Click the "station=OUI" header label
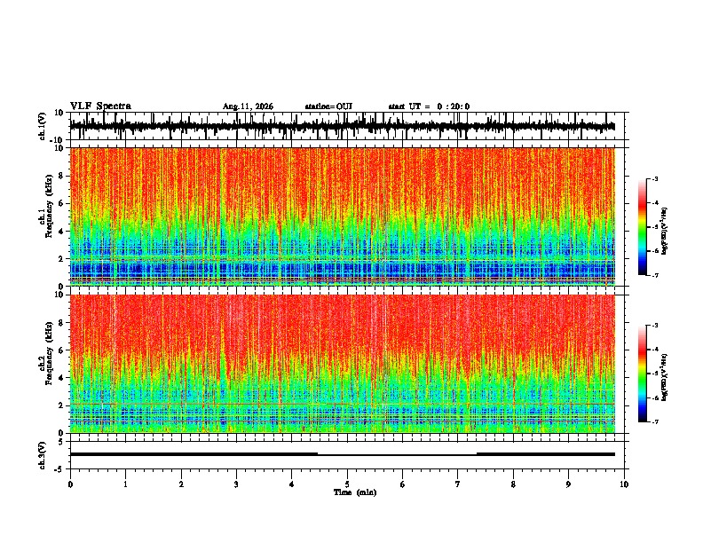 [x=328, y=106]
